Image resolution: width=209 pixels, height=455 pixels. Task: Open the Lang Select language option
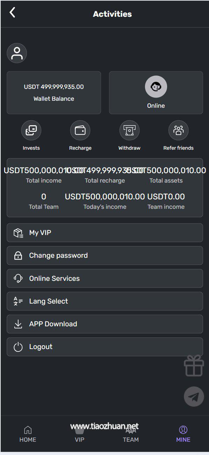tap(105, 301)
